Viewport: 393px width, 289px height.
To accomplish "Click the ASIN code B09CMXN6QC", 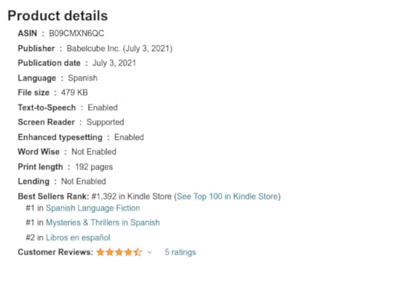I will pyautogui.click(x=76, y=33).
